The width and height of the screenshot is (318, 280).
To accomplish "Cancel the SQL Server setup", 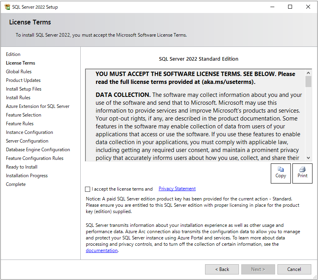I will 294,269.
